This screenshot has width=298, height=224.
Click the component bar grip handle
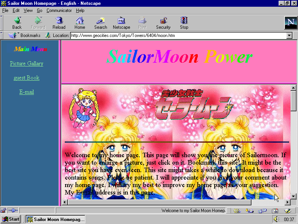229,211
